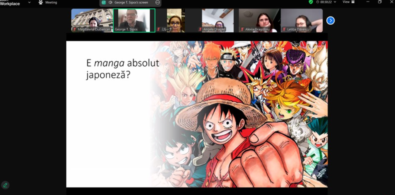The image size is (395, 195).
Task: Select Magdalena Ciubancan's video thumbnail
Action: (92, 20)
